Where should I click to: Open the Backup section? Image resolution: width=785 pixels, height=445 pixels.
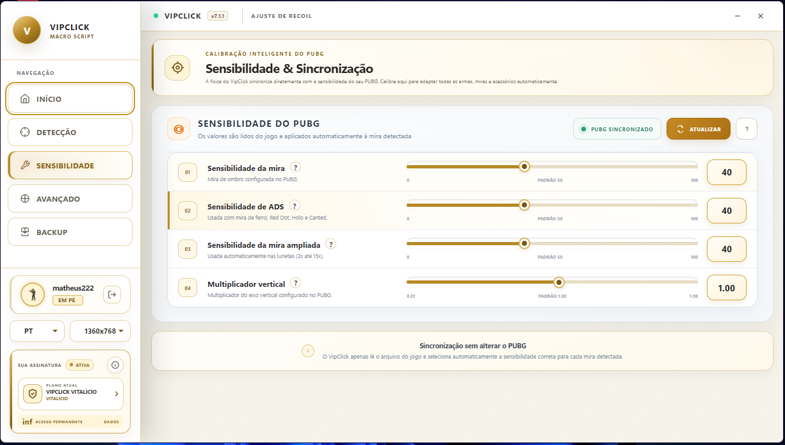(x=70, y=232)
